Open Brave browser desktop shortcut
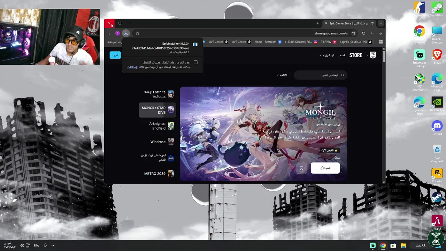The image size is (446, 251). pyautogui.click(x=437, y=56)
